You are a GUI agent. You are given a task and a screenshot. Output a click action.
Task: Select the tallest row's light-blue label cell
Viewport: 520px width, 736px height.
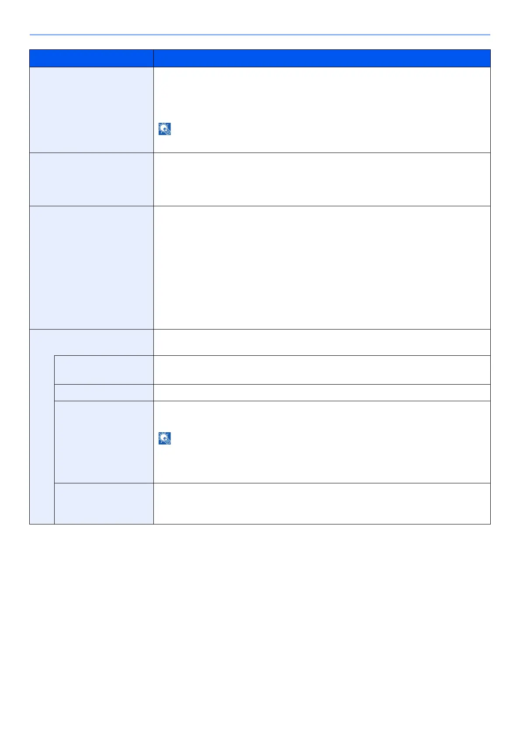coord(91,267)
